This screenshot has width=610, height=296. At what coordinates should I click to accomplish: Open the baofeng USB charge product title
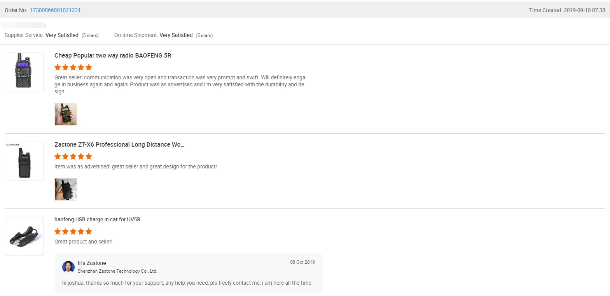[x=97, y=219]
